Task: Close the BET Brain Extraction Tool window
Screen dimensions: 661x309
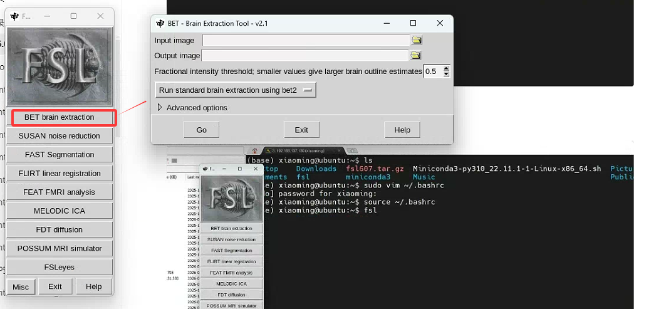Action: 440,23
